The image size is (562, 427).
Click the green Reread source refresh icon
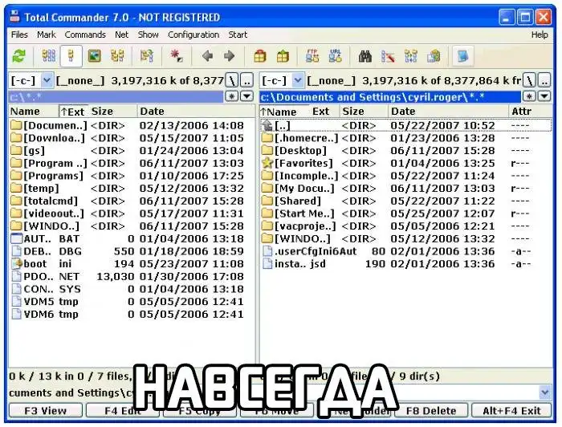(19, 56)
